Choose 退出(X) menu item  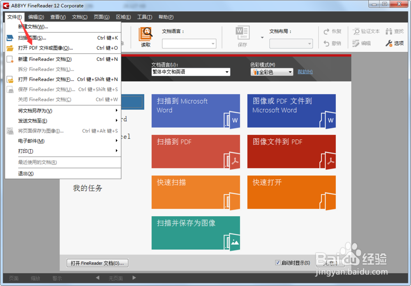[63, 173]
